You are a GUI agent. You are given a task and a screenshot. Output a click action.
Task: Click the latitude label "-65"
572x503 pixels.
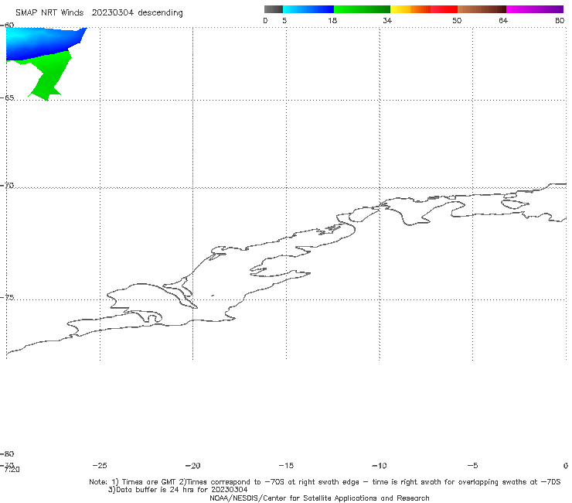tap(7, 98)
